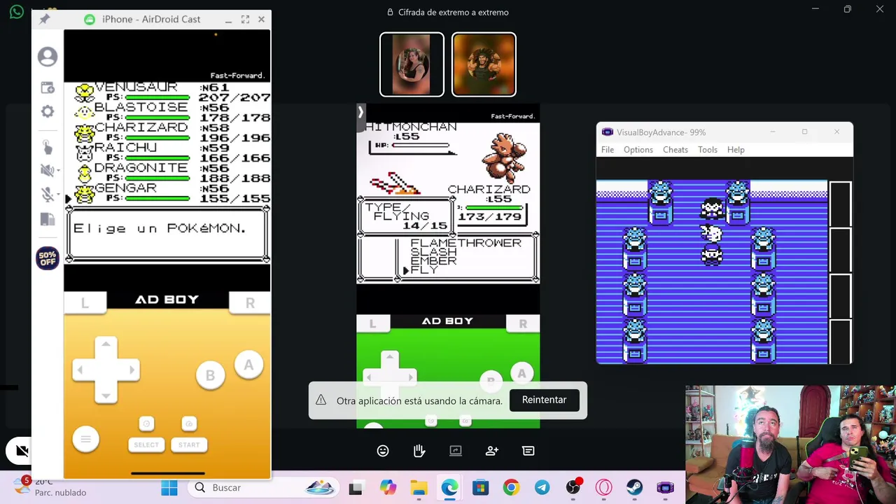This screenshot has width=896, height=504.
Task: Tap the SELECT button on yellow emulator
Action: pos(146,444)
